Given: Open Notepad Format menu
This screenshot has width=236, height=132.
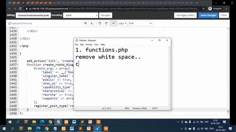Looking at the screenshot, I should click(x=89, y=45).
